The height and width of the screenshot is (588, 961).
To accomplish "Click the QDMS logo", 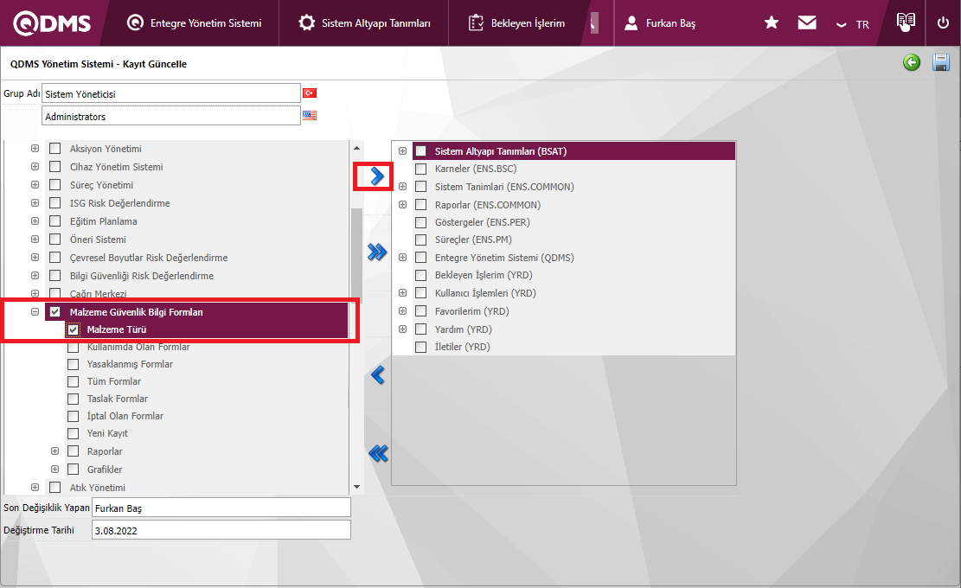I will [x=52, y=23].
